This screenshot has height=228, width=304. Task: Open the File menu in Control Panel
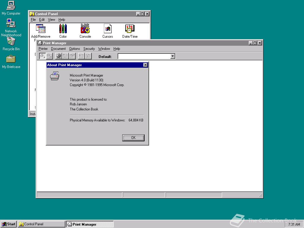[x=33, y=20]
